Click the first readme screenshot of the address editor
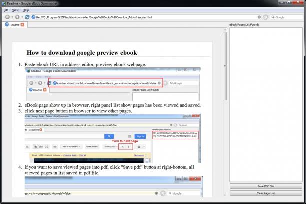 pos(113,84)
